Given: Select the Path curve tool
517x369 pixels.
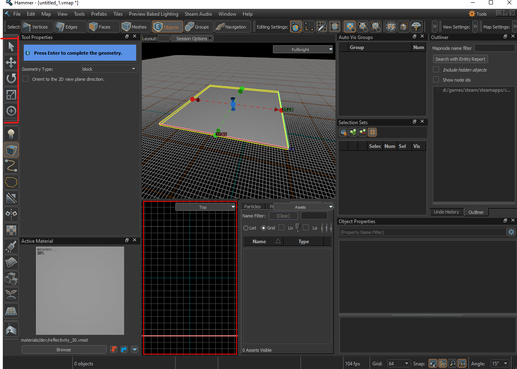Looking at the screenshot, I should [11, 165].
